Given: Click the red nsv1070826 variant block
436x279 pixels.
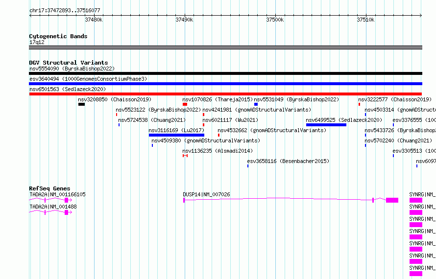Looking at the screenshot, I should click(185, 104).
